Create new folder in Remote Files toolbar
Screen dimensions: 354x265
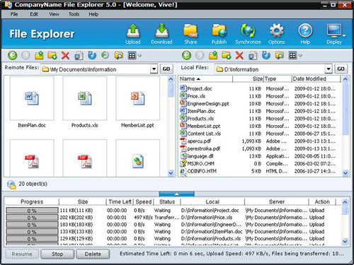(x=52, y=55)
